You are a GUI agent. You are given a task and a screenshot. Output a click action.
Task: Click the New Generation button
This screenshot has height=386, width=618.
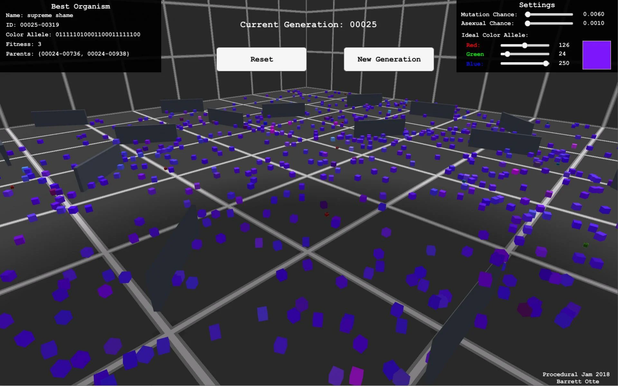(x=389, y=59)
